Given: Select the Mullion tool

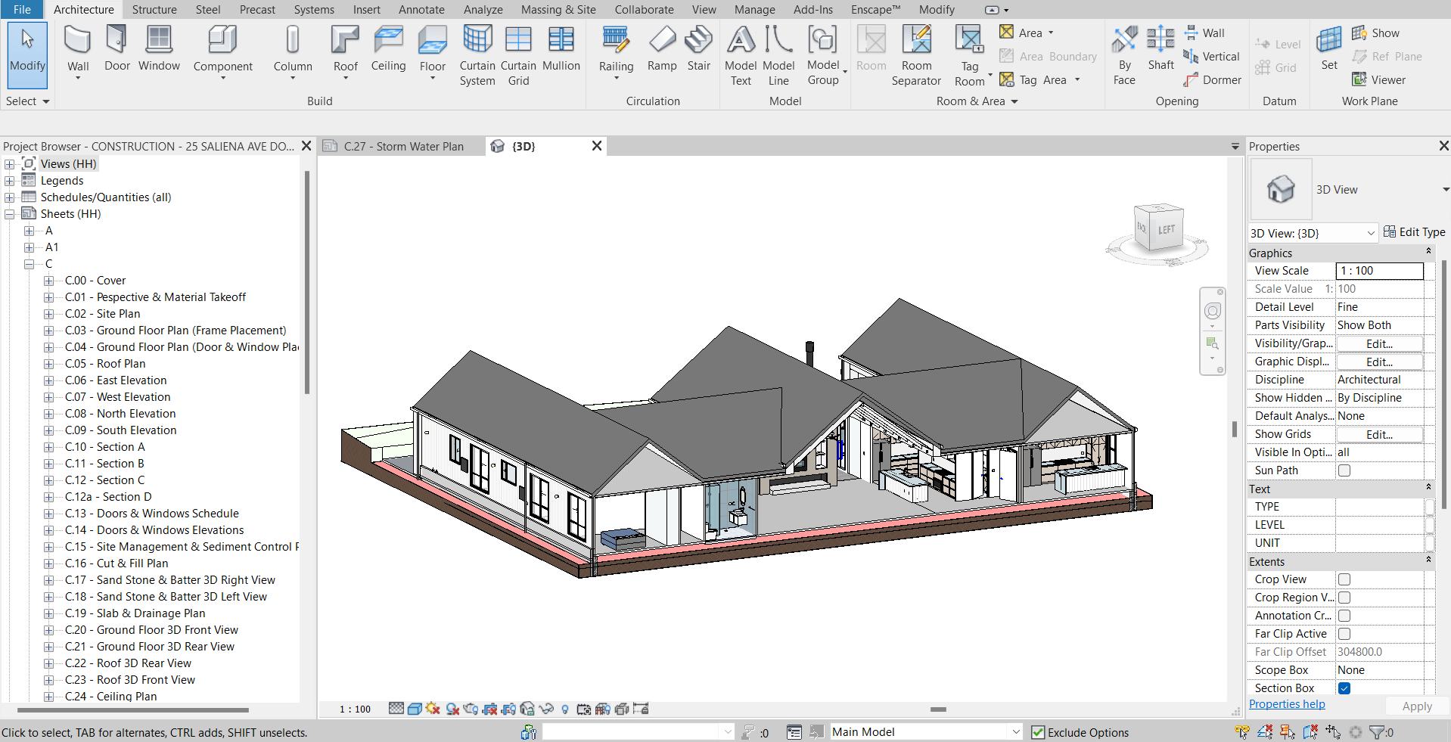Looking at the screenshot, I should pos(561,48).
